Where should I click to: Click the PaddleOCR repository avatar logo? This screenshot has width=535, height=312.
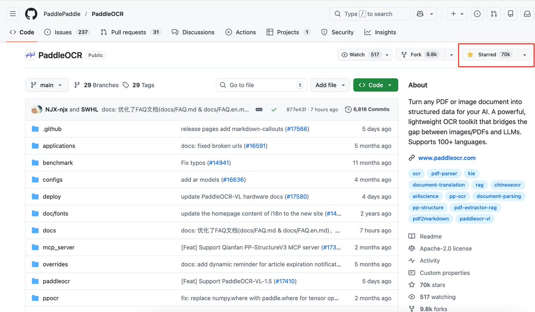tap(30, 55)
